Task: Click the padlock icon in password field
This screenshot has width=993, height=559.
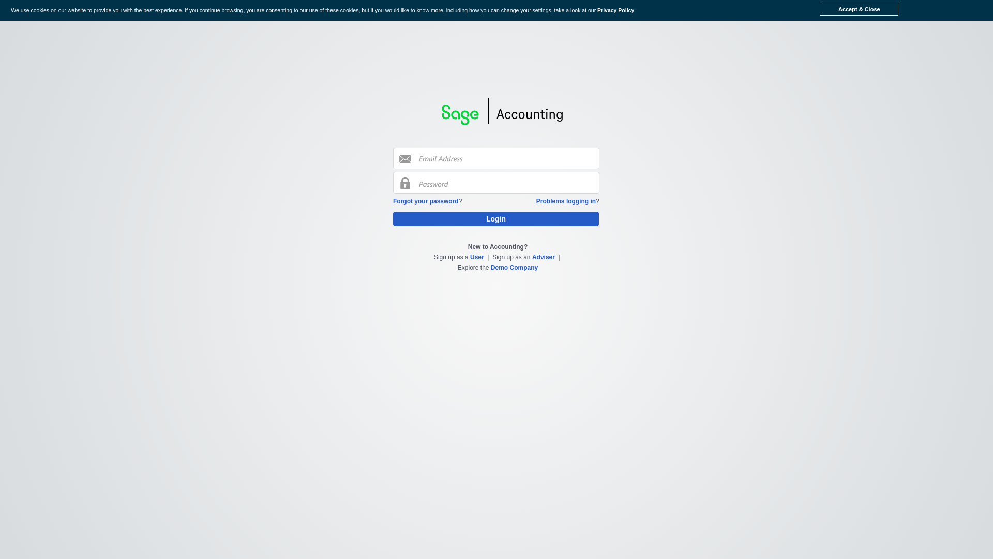Action: pyautogui.click(x=405, y=183)
